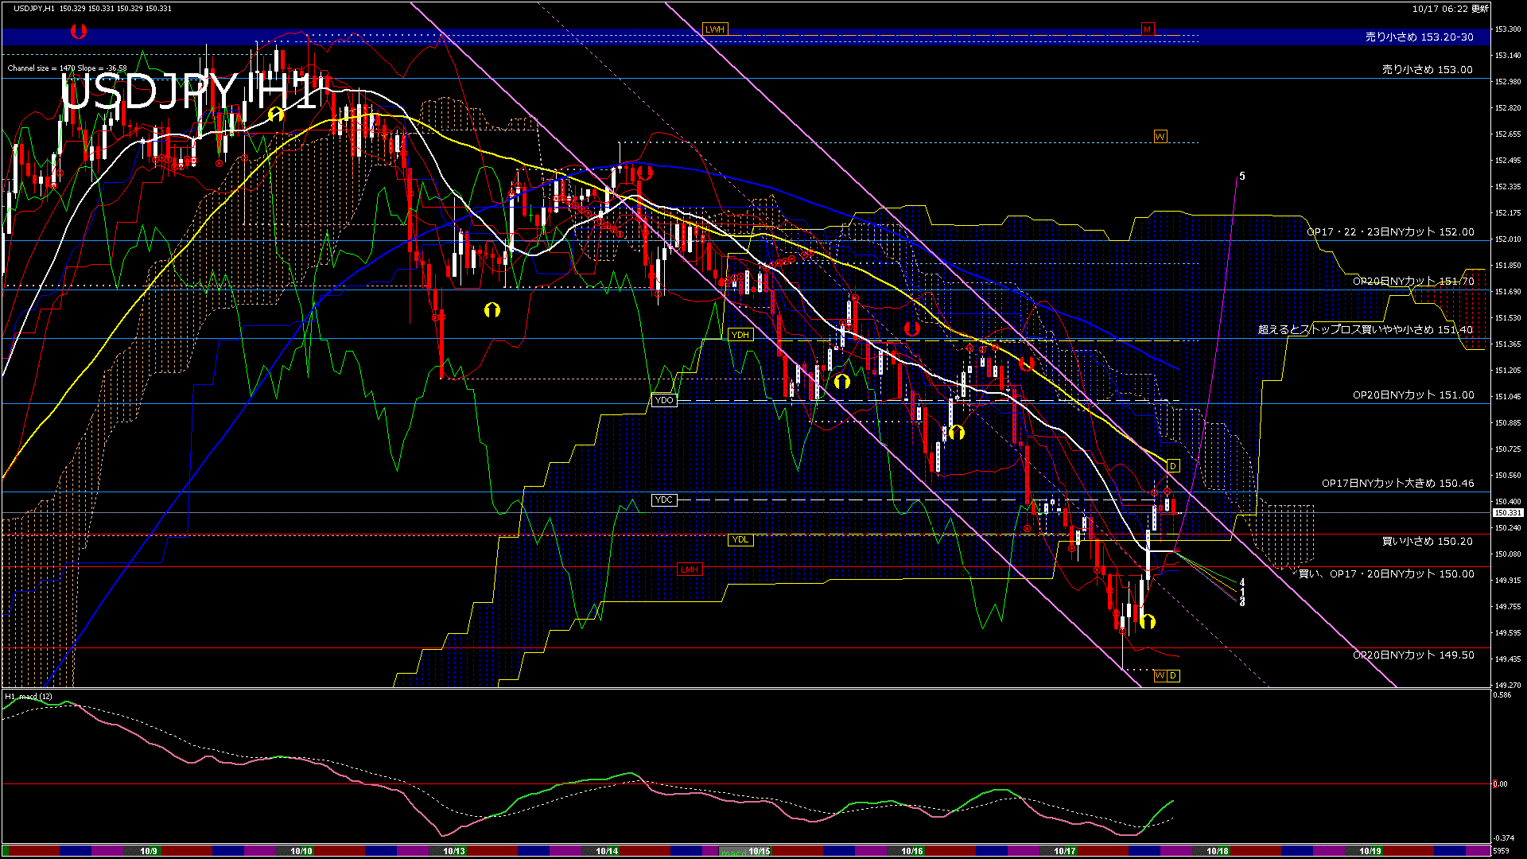The image size is (1527, 859).
Task: Click the yellow YDH level tag
Action: 740,335
